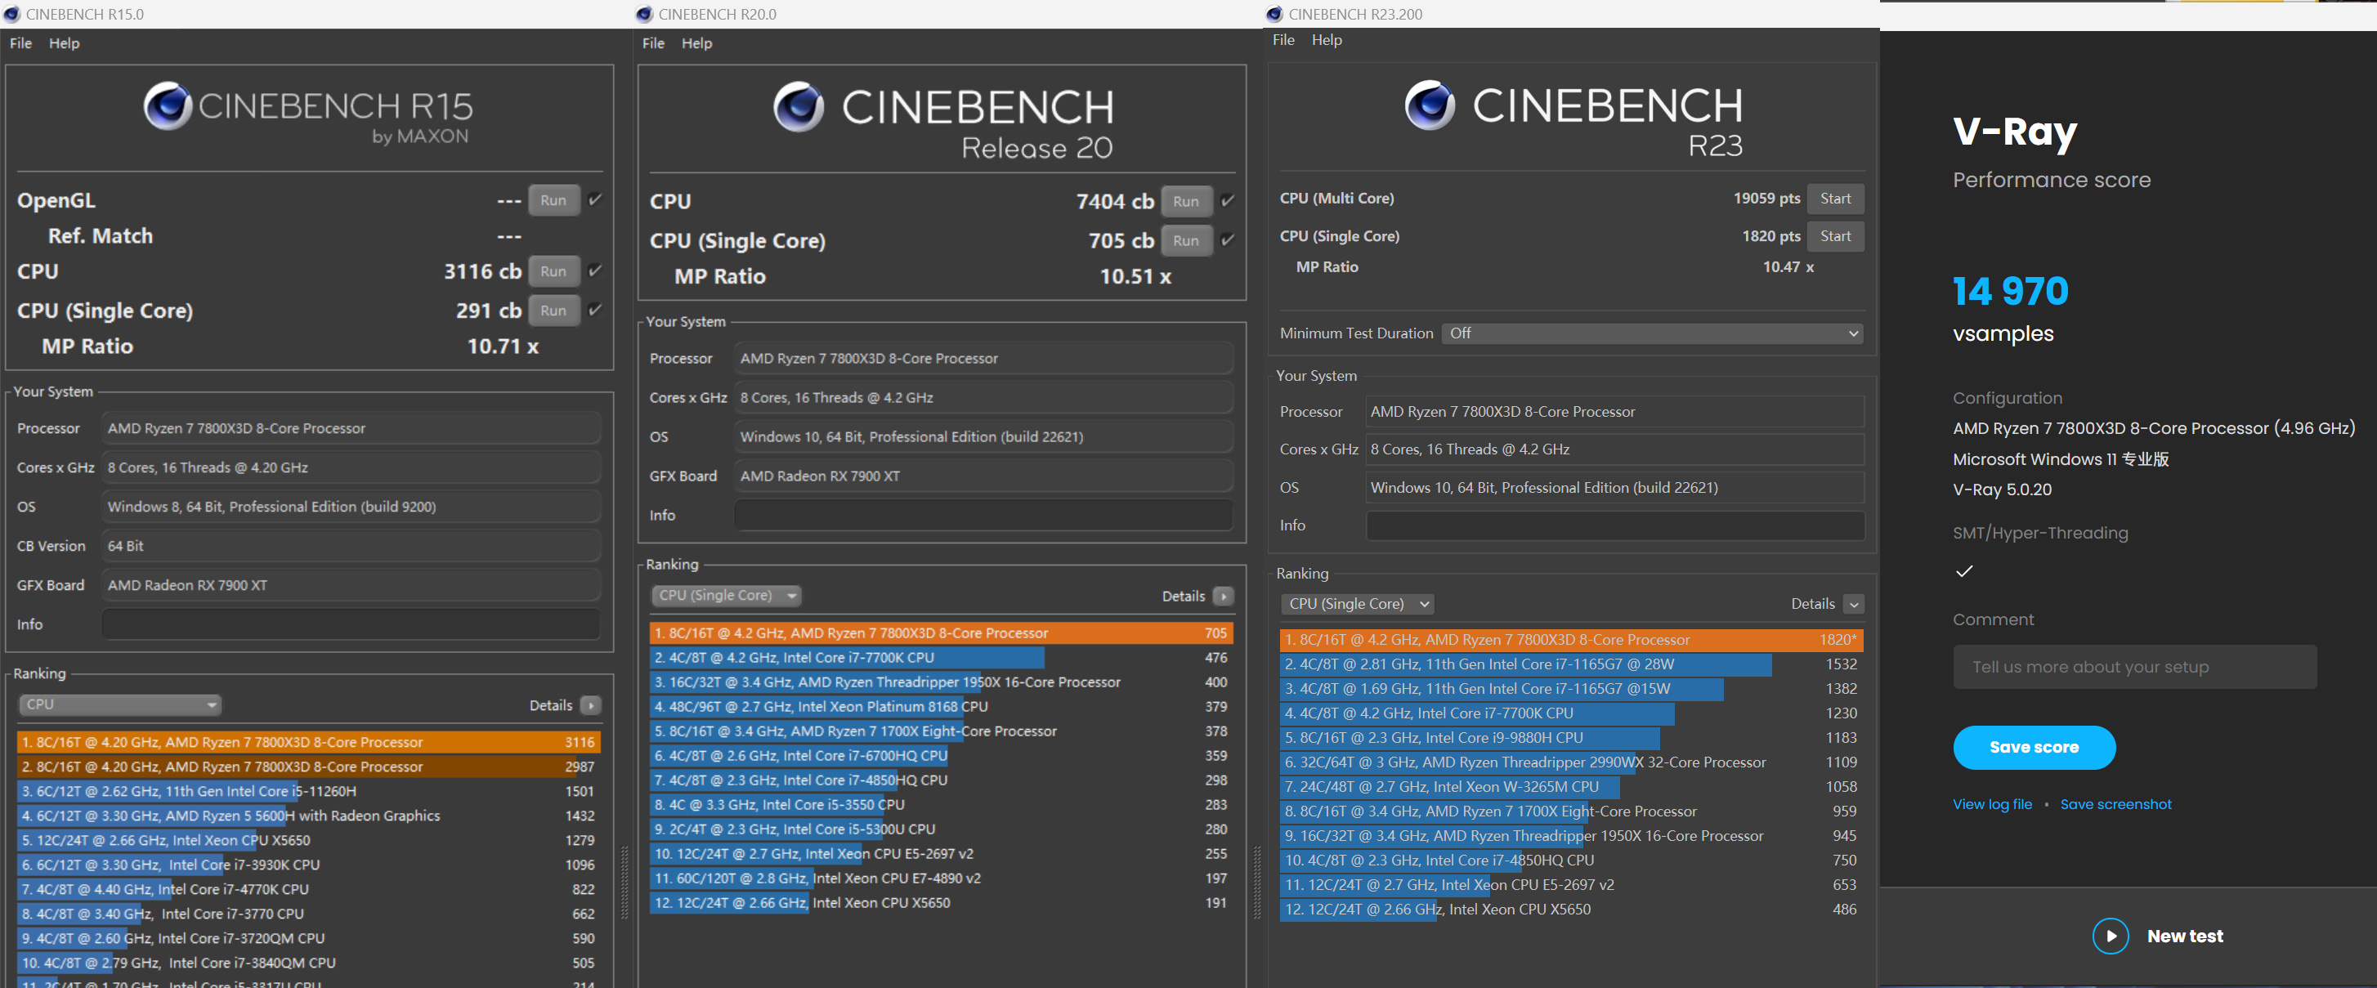Open the CPU (Single Core) ranking dropdown in R23
The height and width of the screenshot is (988, 2377).
(x=1356, y=603)
